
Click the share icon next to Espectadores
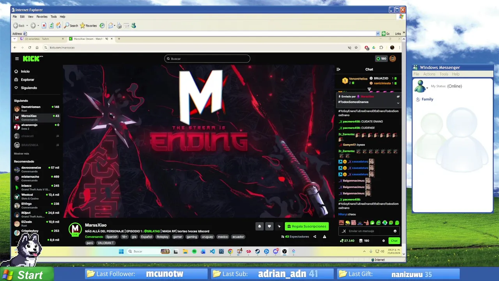[315, 237]
